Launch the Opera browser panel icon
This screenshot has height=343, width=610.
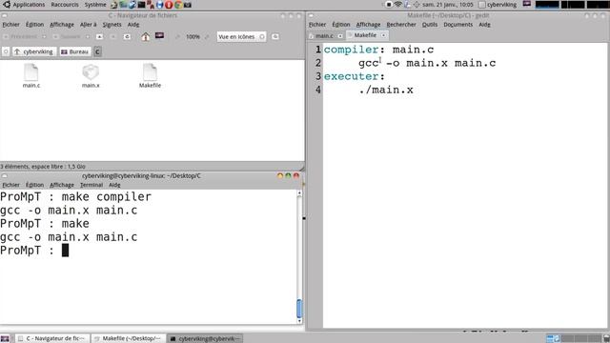coord(169,5)
